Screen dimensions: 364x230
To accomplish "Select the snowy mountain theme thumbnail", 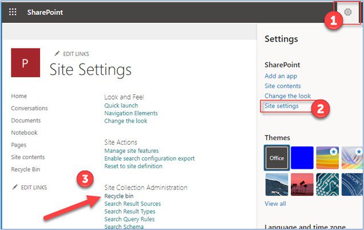I will 276,184.
